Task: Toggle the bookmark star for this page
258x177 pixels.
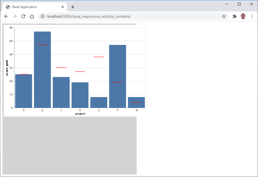Action: click(x=224, y=16)
